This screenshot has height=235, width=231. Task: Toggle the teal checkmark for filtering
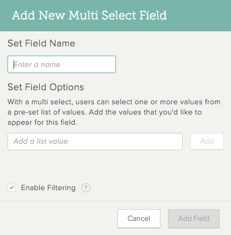pos(12,187)
